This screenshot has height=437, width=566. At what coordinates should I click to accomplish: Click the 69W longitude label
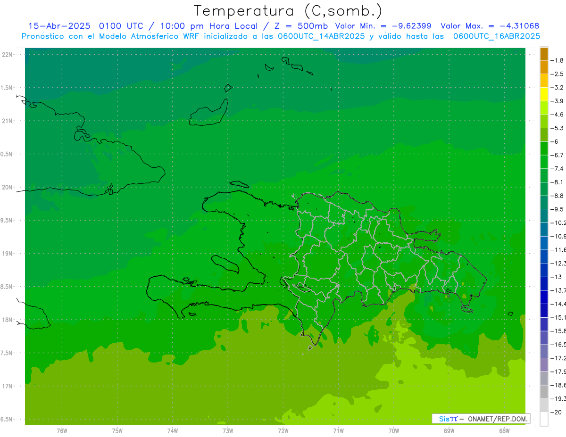point(449,431)
